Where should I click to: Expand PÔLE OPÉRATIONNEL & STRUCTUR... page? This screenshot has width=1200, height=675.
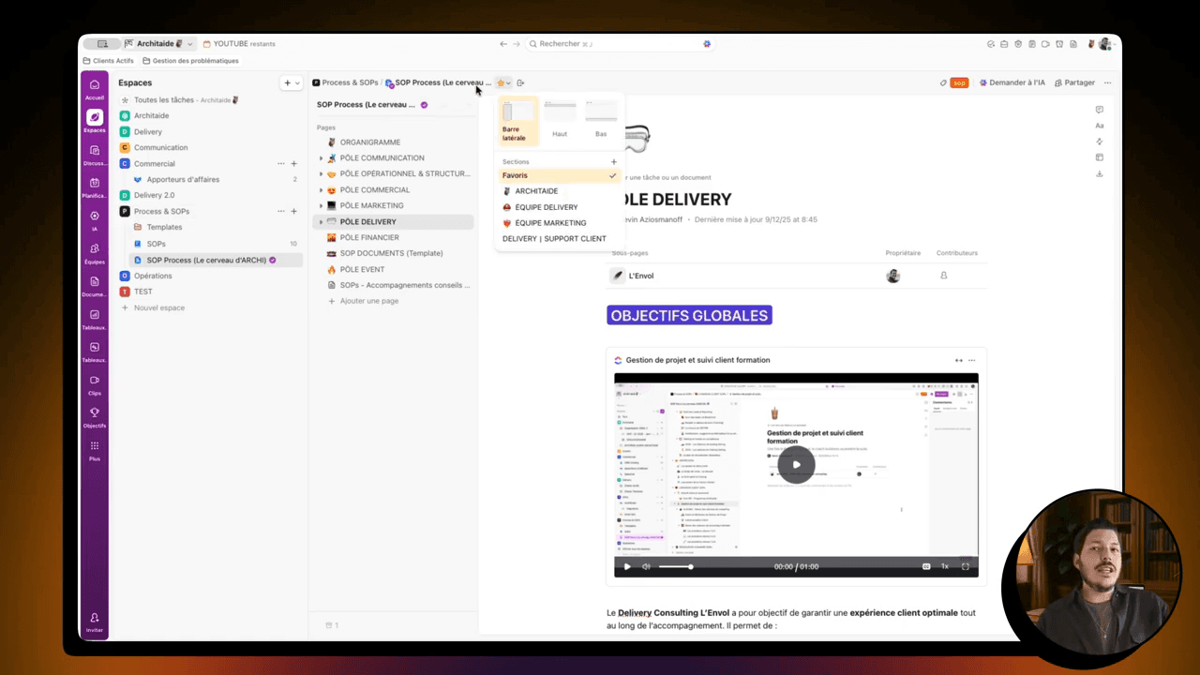(x=321, y=174)
